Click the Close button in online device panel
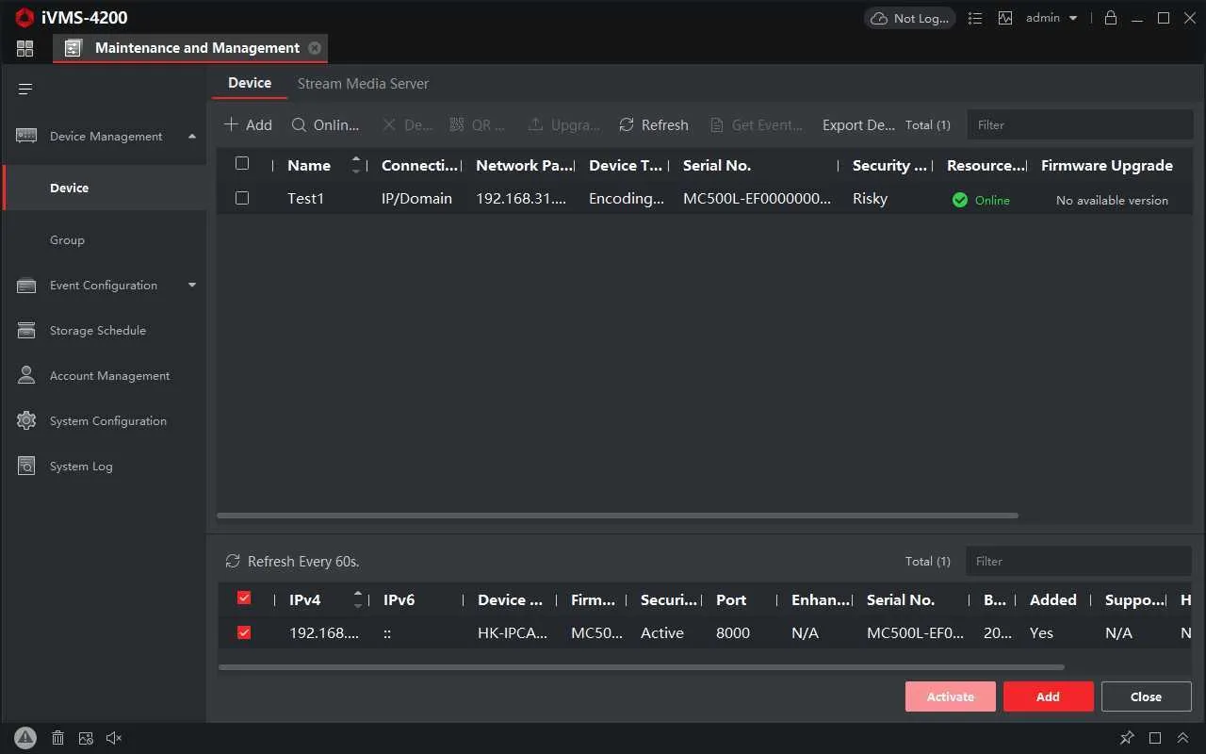The width and height of the screenshot is (1206, 754). click(1147, 697)
